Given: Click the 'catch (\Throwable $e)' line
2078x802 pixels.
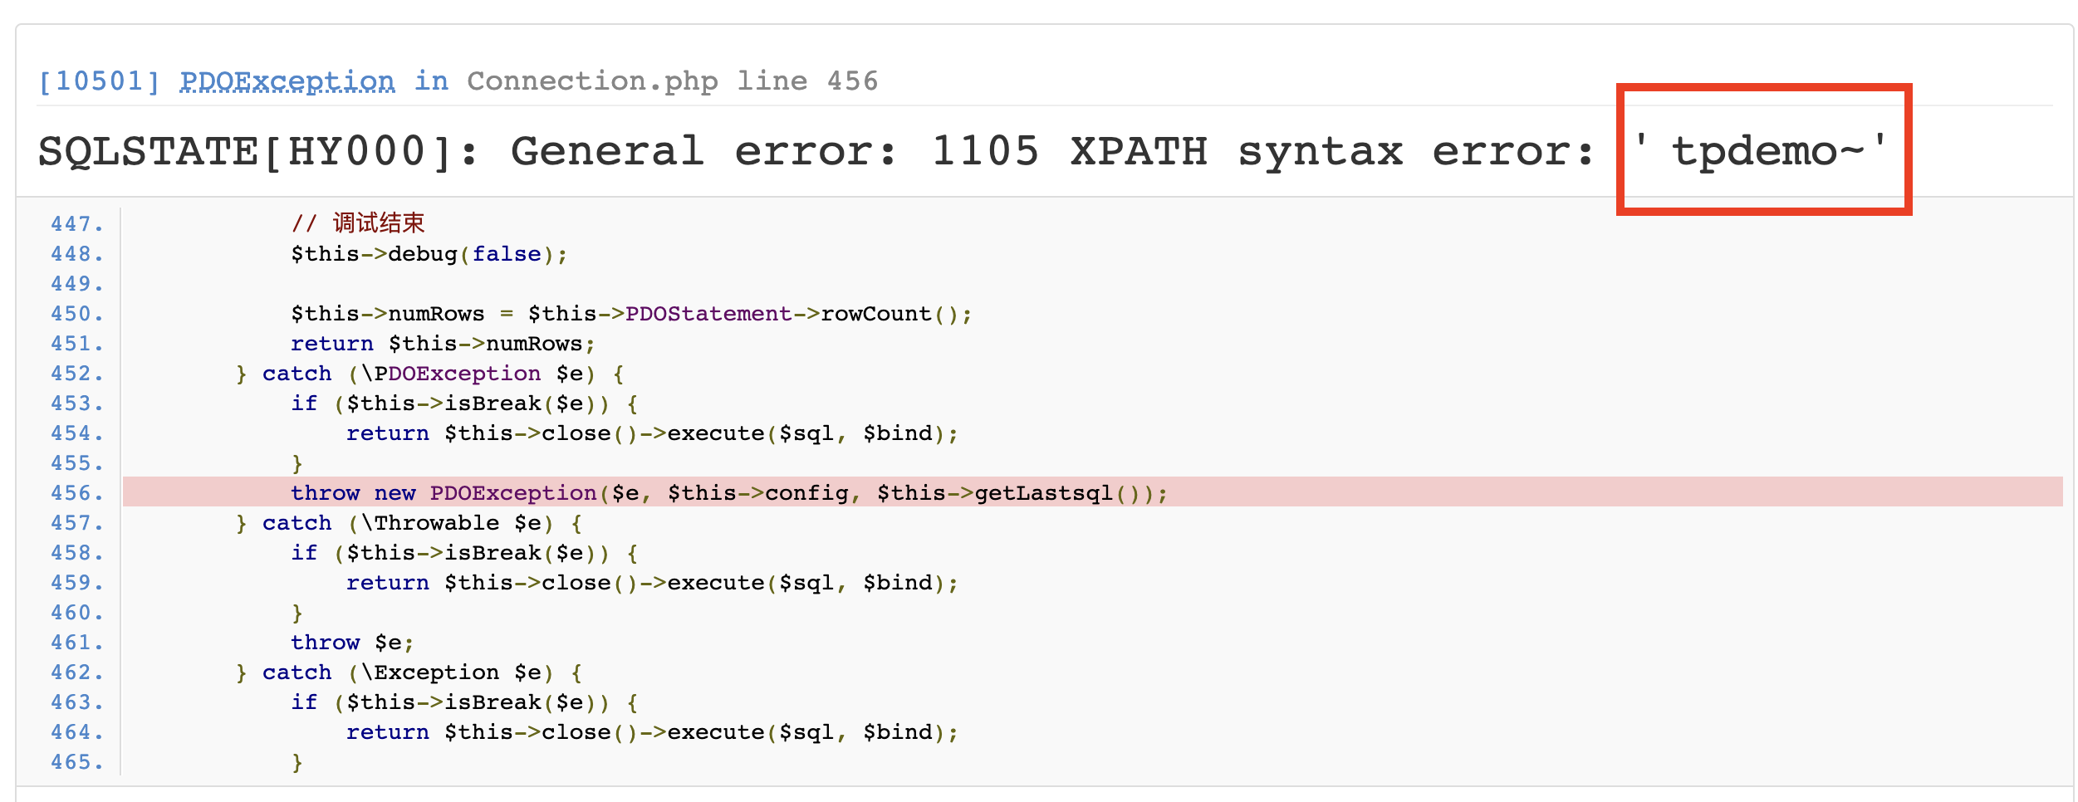Looking at the screenshot, I should (409, 523).
